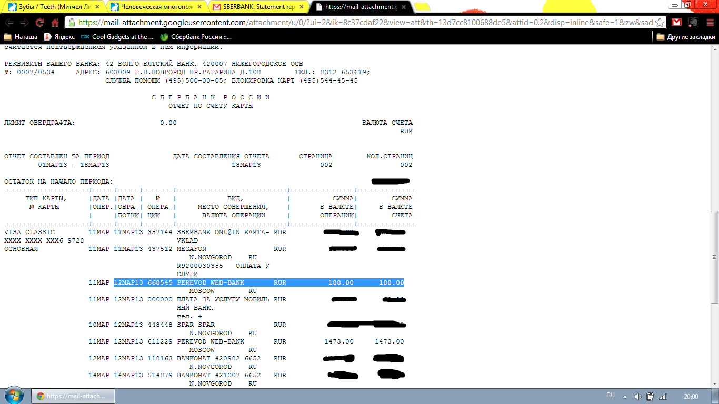Screen dimensions: 719x404
Task: Click the Show desktop strip
Action: pyautogui.click(x=716, y=396)
